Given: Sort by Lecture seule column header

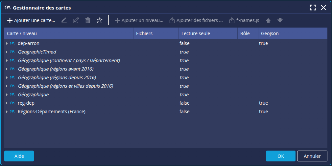Looking at the screenshot, I should pos(196,33).
